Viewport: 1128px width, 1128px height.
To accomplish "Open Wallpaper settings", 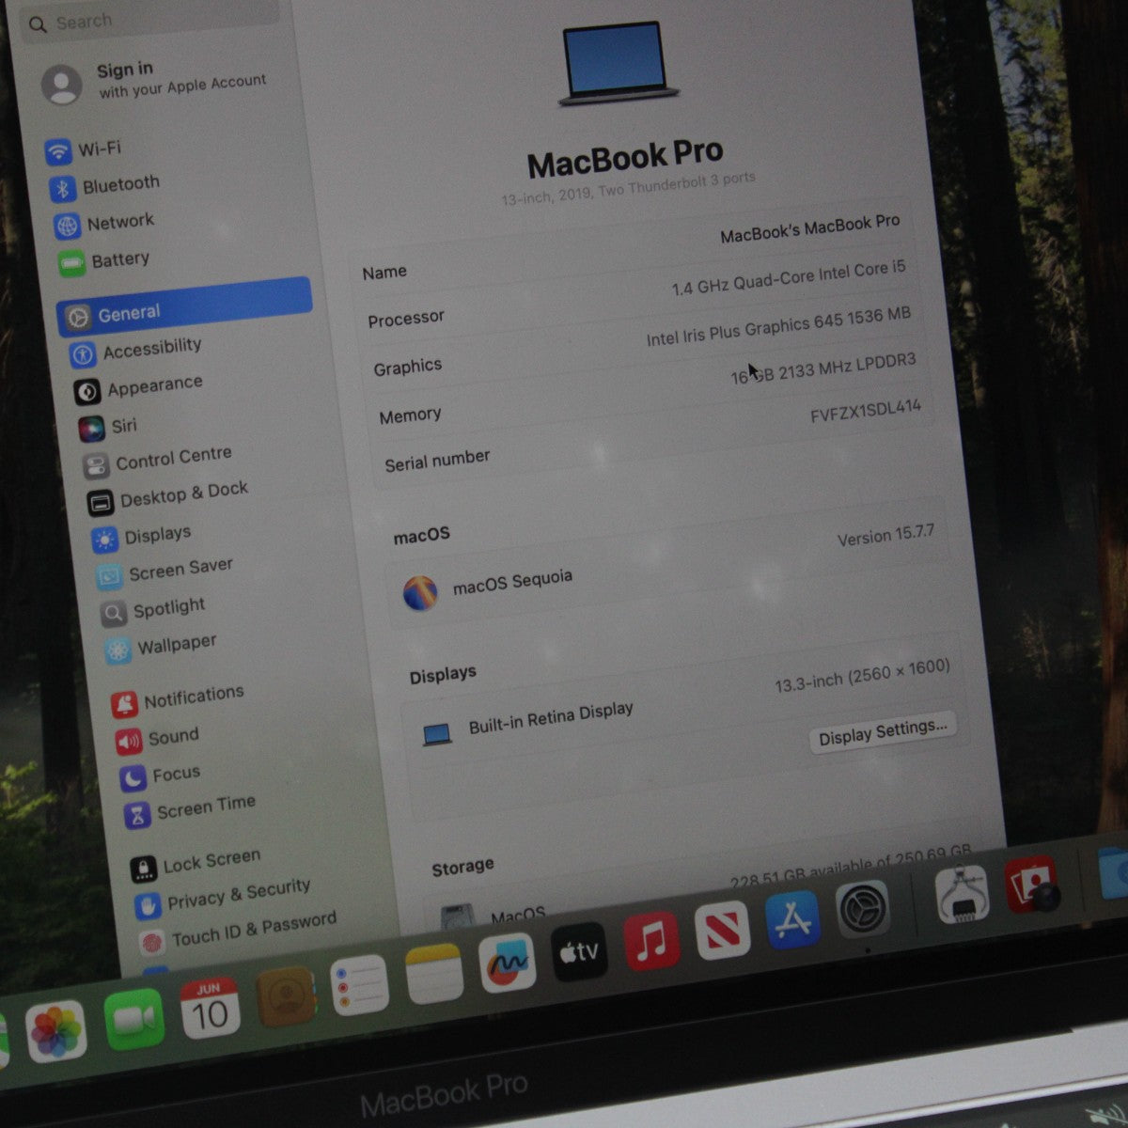I will 161,647.
